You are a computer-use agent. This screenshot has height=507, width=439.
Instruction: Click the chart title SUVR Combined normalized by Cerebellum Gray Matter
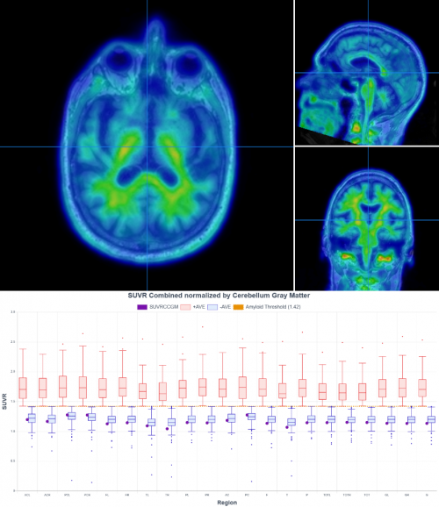[x=219, y=296]
